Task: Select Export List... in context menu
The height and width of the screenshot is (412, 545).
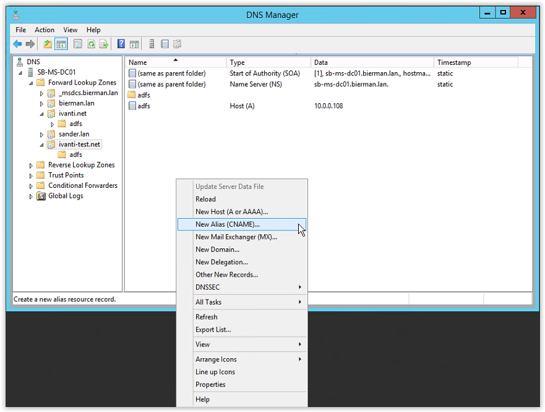Action: (x=241, y=330)
